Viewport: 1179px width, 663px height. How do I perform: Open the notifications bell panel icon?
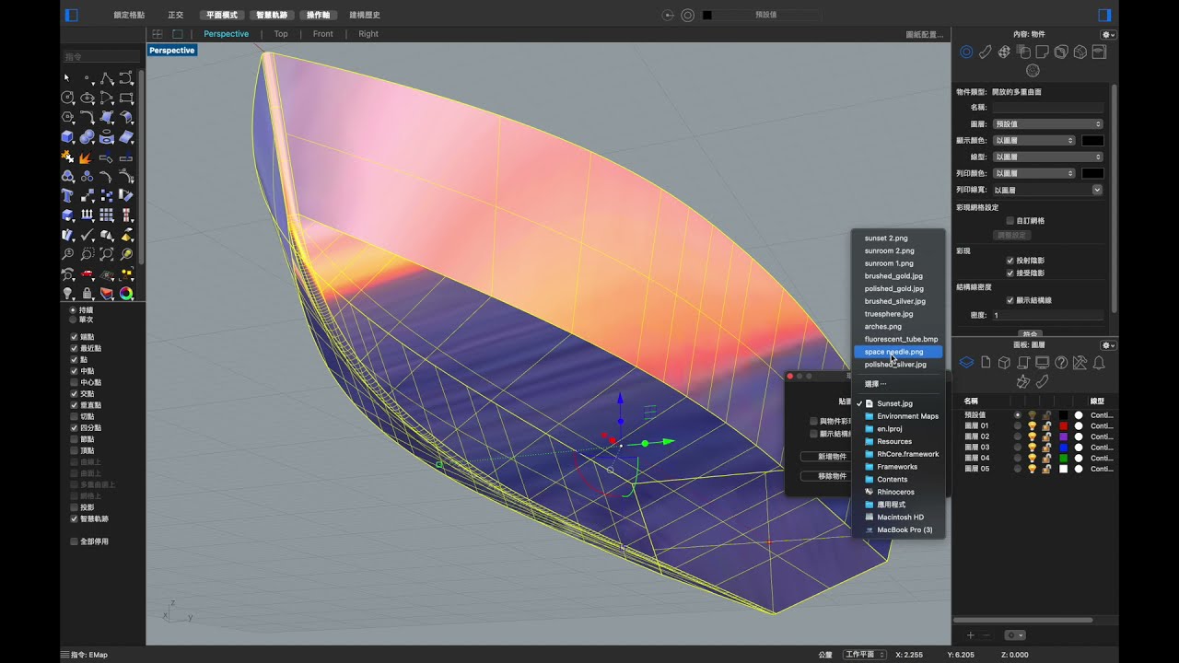[1099, 363]
